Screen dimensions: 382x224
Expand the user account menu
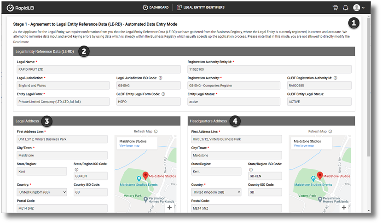click(x=359, y=7)
